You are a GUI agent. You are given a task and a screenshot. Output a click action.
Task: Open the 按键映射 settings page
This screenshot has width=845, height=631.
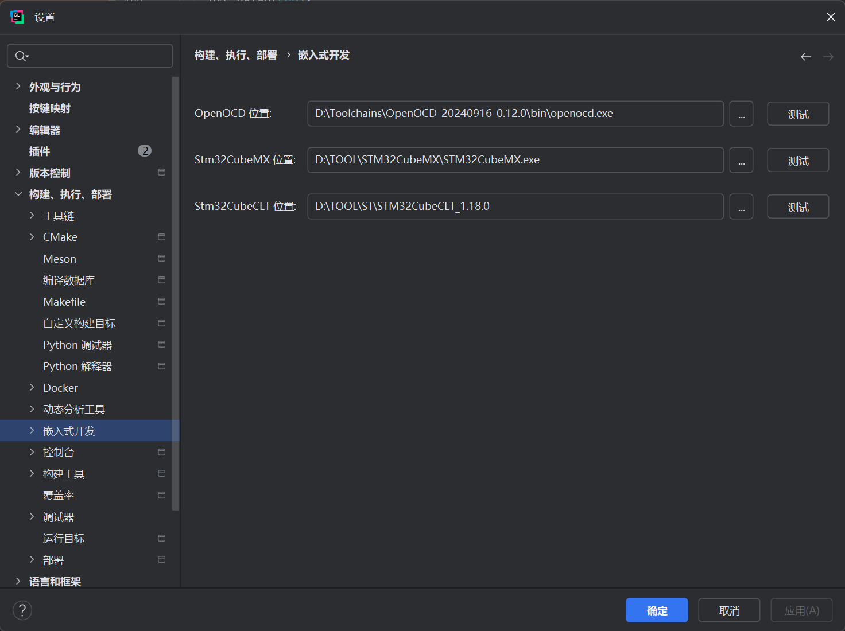point(50,108)
